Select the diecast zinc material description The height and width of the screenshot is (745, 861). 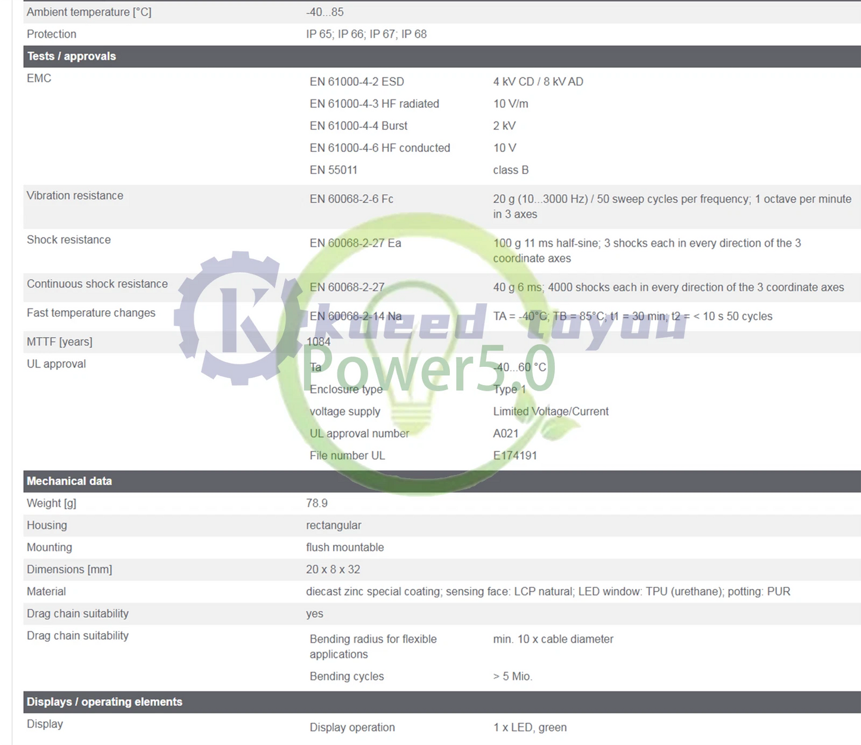click(548, 591)
